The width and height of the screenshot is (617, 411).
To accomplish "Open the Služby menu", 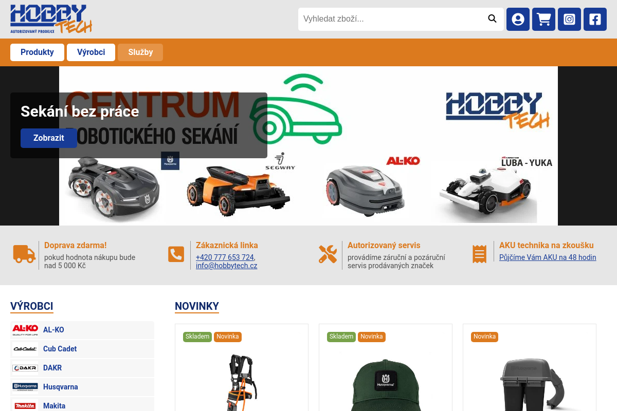I will point(140,52).
